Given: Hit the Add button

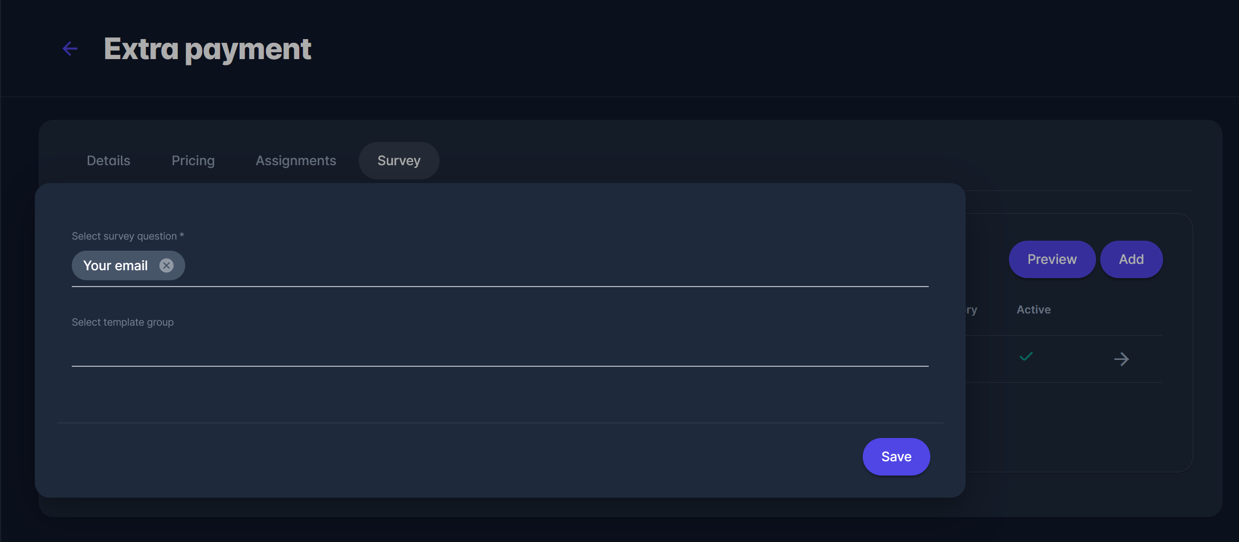Looking at the screenshot, I should pos(1131,259).
